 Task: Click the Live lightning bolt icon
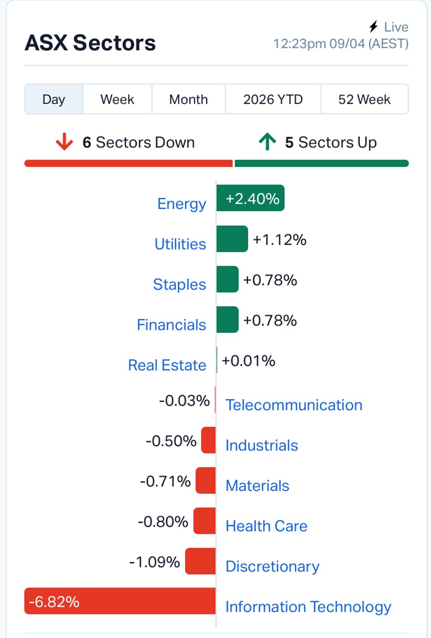click(x=373, y=27)
